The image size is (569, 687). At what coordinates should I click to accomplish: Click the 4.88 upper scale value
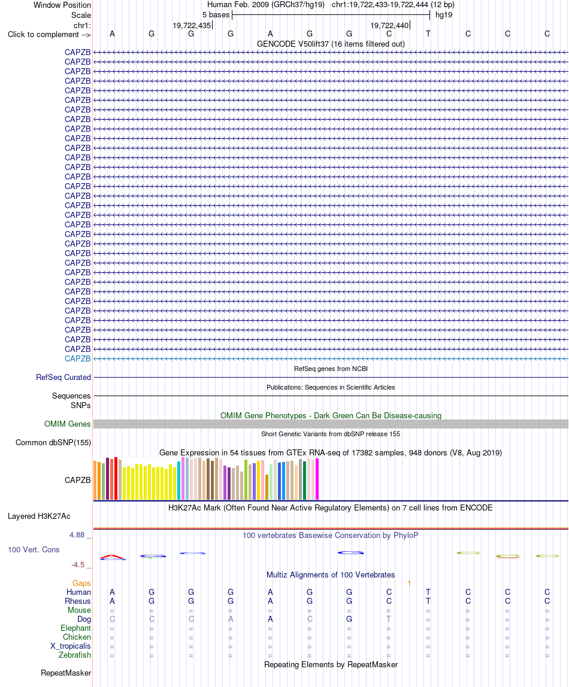pos(77,535)
